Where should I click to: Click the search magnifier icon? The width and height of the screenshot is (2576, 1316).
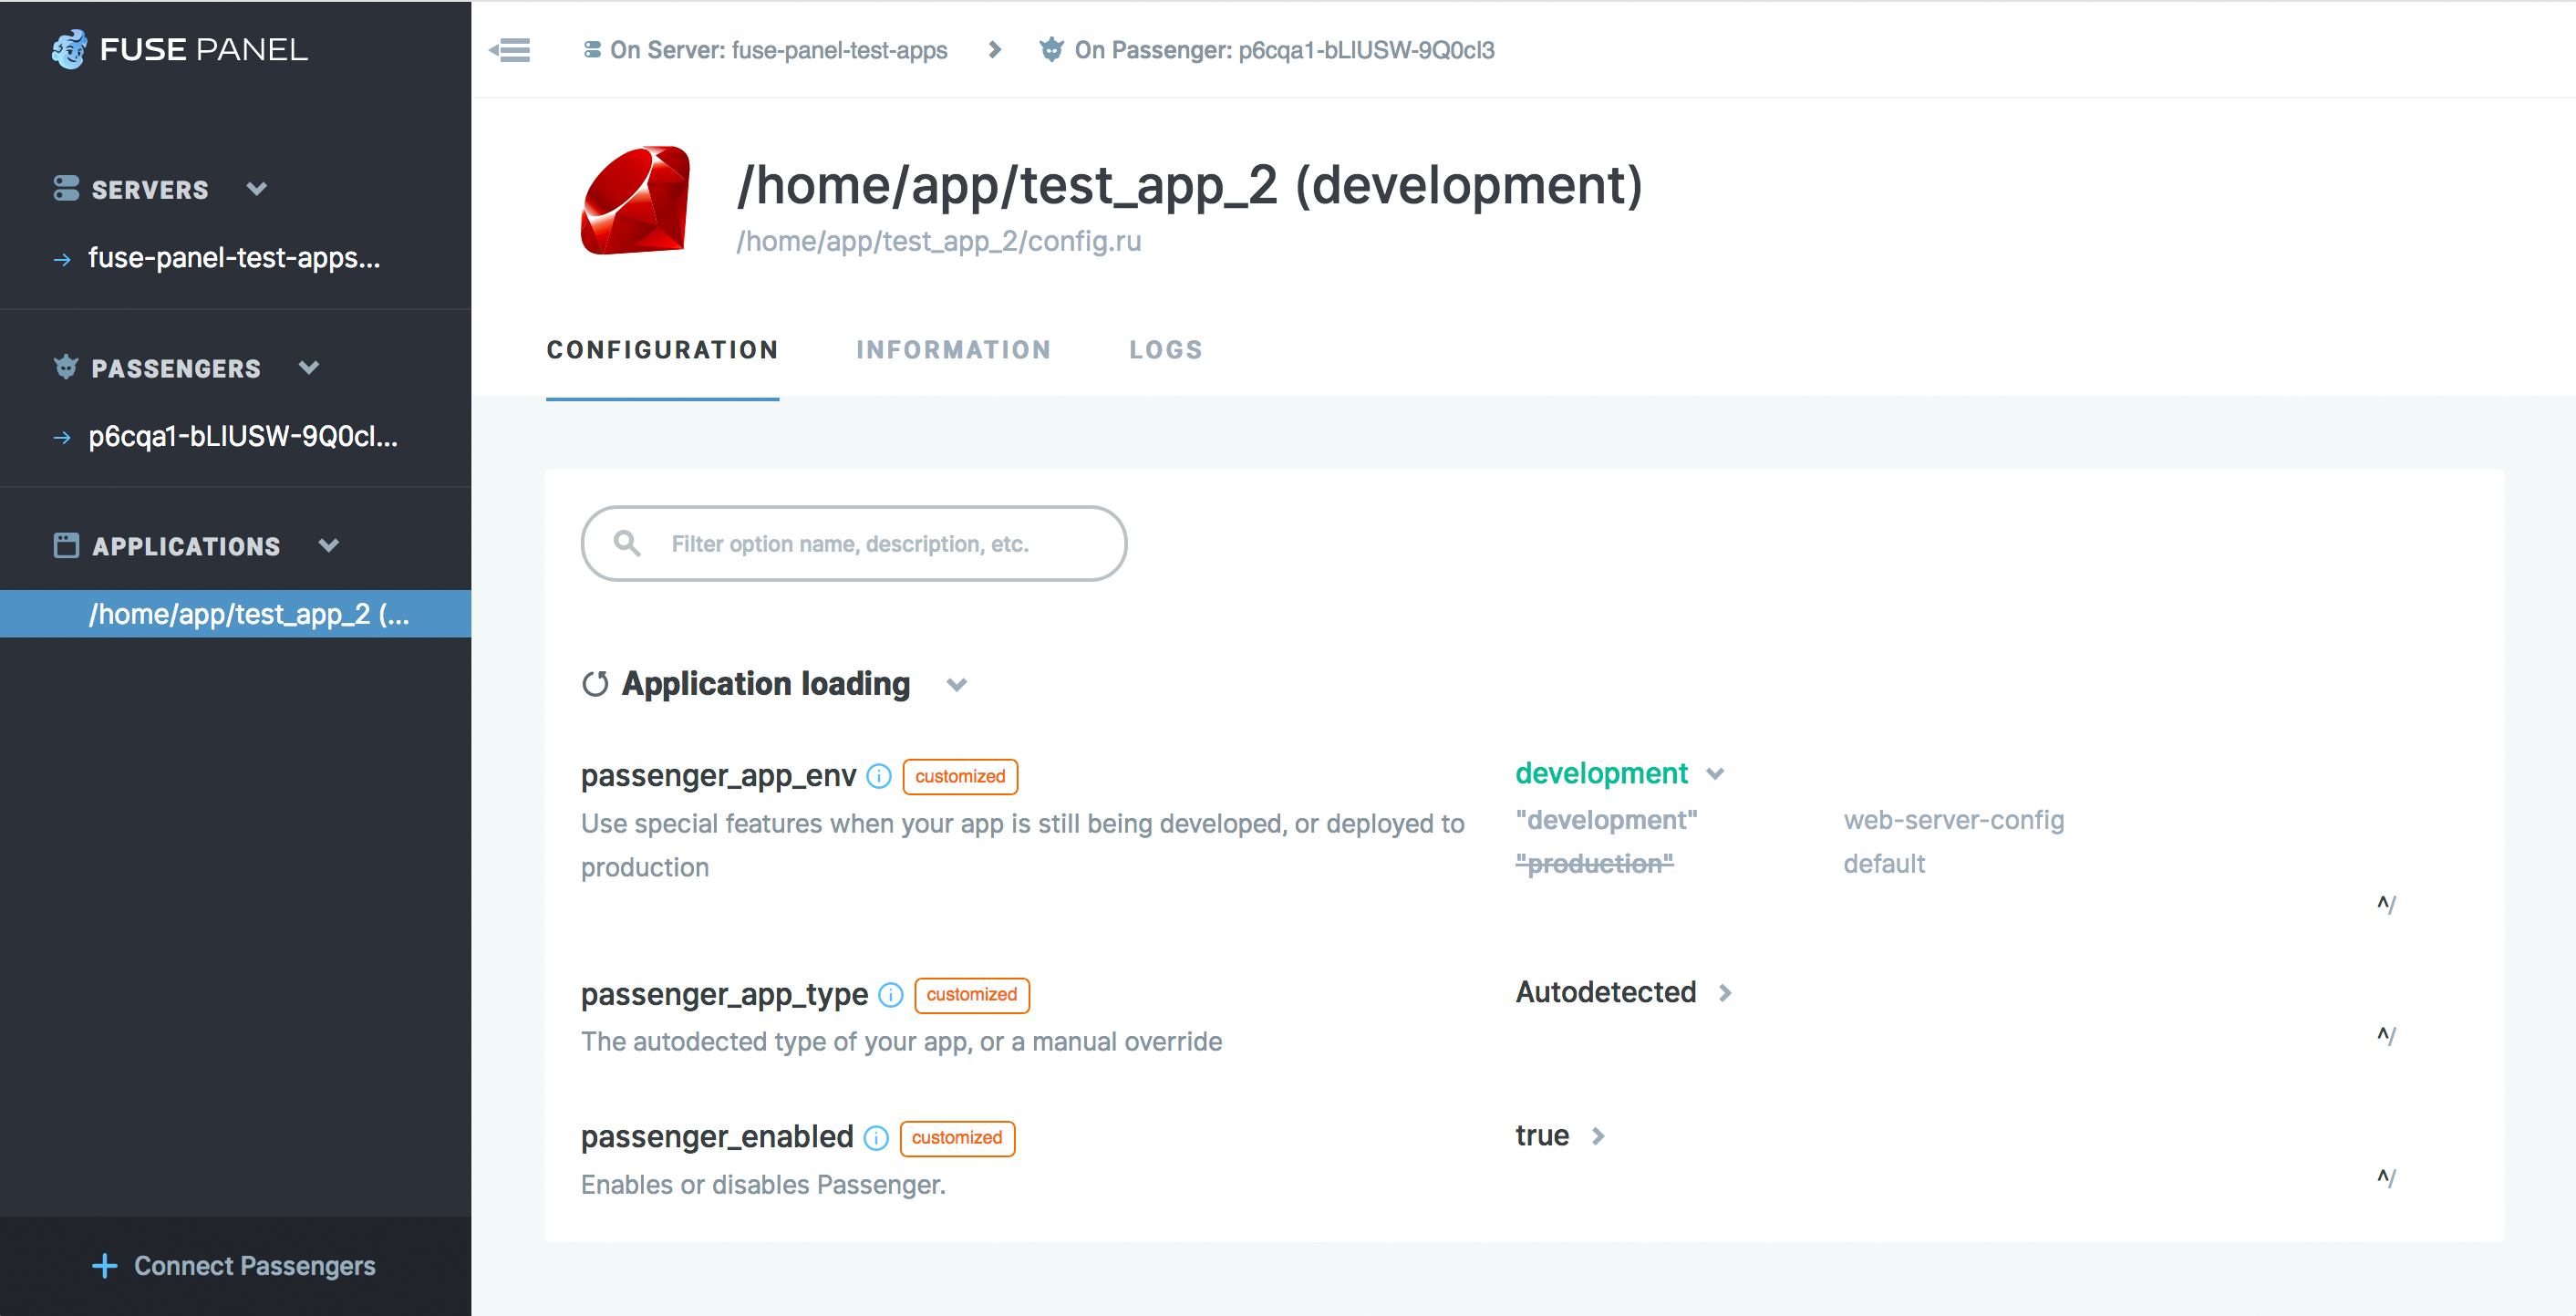tap(627, 543)
